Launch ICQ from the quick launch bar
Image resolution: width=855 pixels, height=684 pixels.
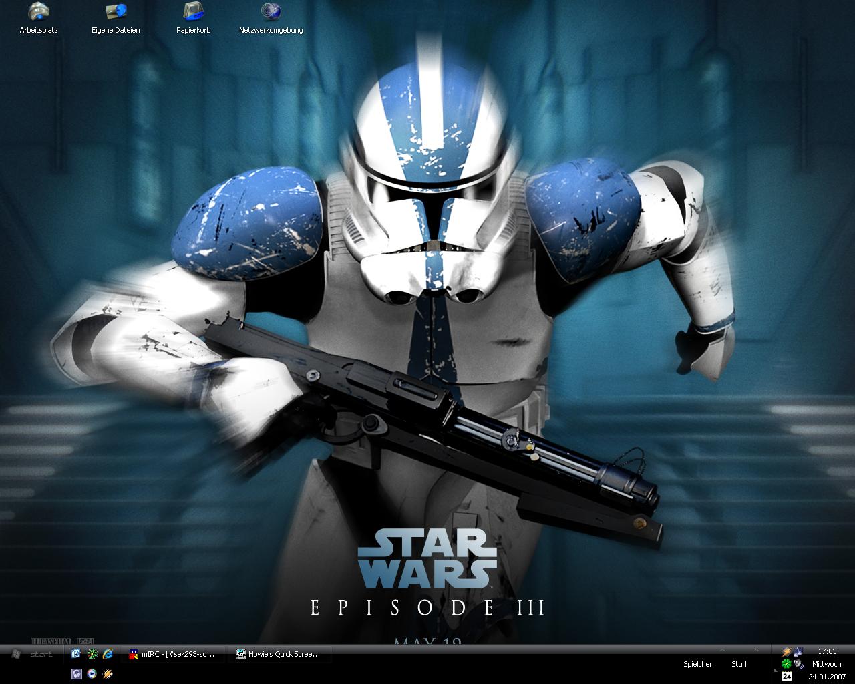click(92, 654)
